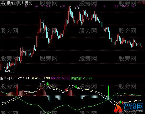Screen dimensions: 145x114
Task: Click the green sell arrow above the first MACD peak
Action: coord(47,84)
